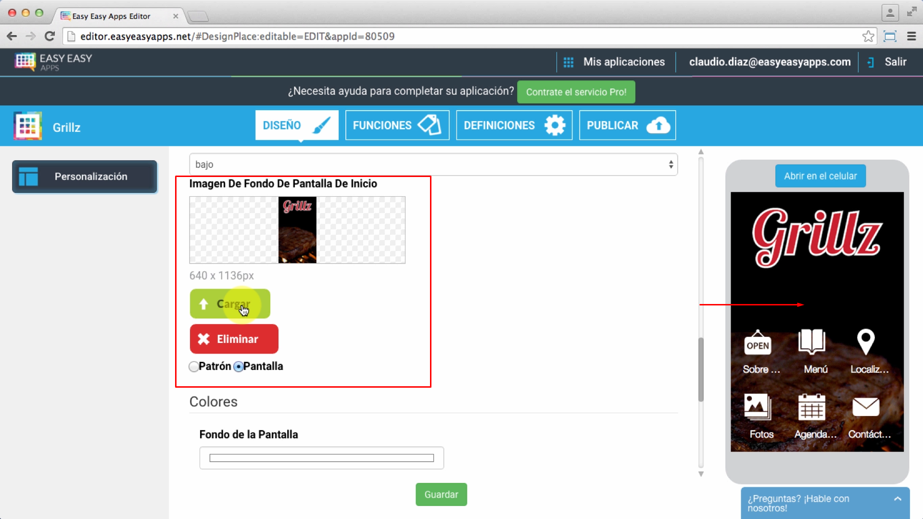Select the Pantalla radio button
Image resolution: width=923 pixels, height=519 pixels.
239,367
